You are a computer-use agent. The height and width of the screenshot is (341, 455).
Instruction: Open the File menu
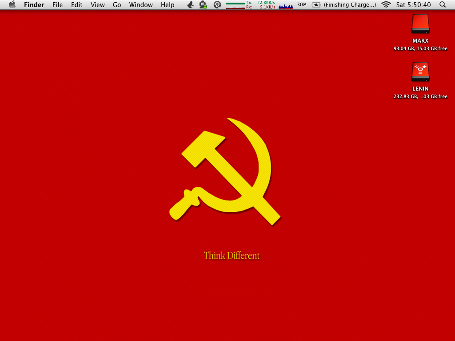pyautogui.click(x=57, y=5)
